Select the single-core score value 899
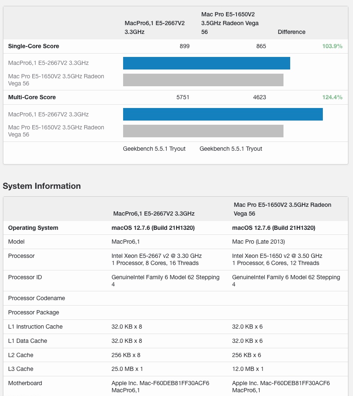The width and height of the screenshot is (353, 396). pyautogui.click(x=185, y=46)
